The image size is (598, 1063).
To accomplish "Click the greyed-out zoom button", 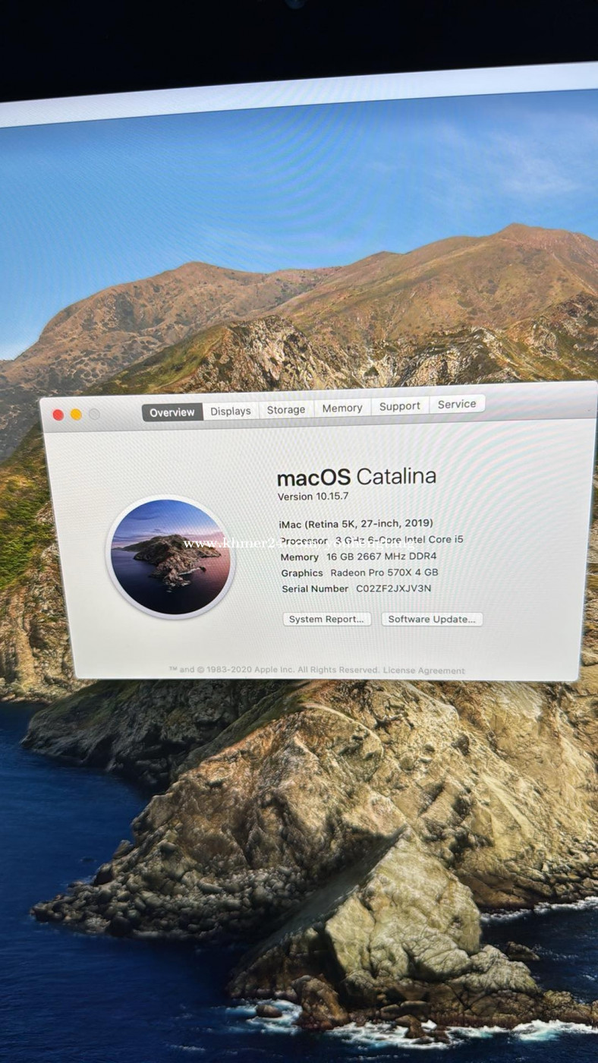I will tap(94, 414).
